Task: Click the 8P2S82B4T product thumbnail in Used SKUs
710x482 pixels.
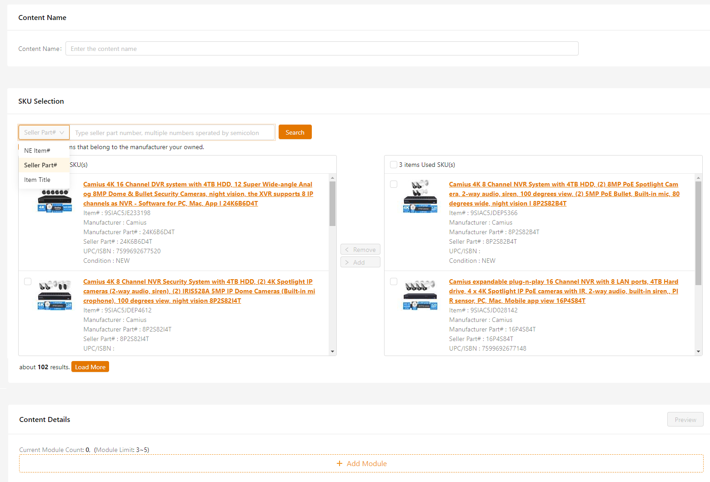Action: (420, 196)
